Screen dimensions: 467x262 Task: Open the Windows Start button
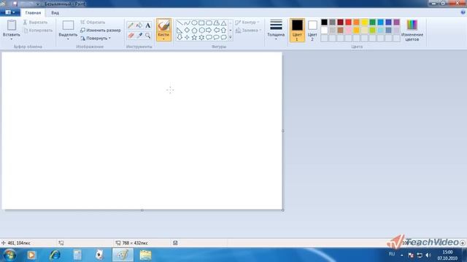[9, 255]
